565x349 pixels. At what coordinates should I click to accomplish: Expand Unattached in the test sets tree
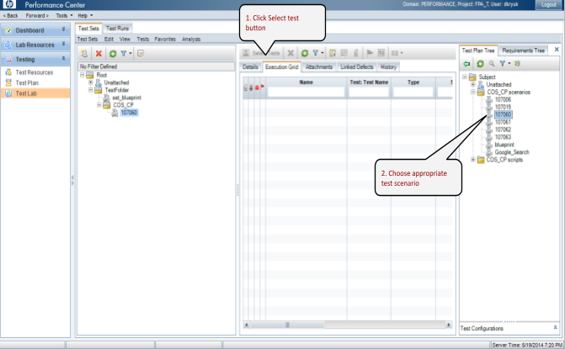(x=91, y=82)
